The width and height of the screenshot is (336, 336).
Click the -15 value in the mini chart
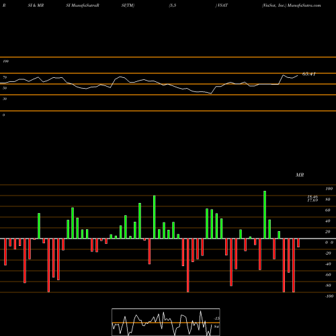coord(216,319)
